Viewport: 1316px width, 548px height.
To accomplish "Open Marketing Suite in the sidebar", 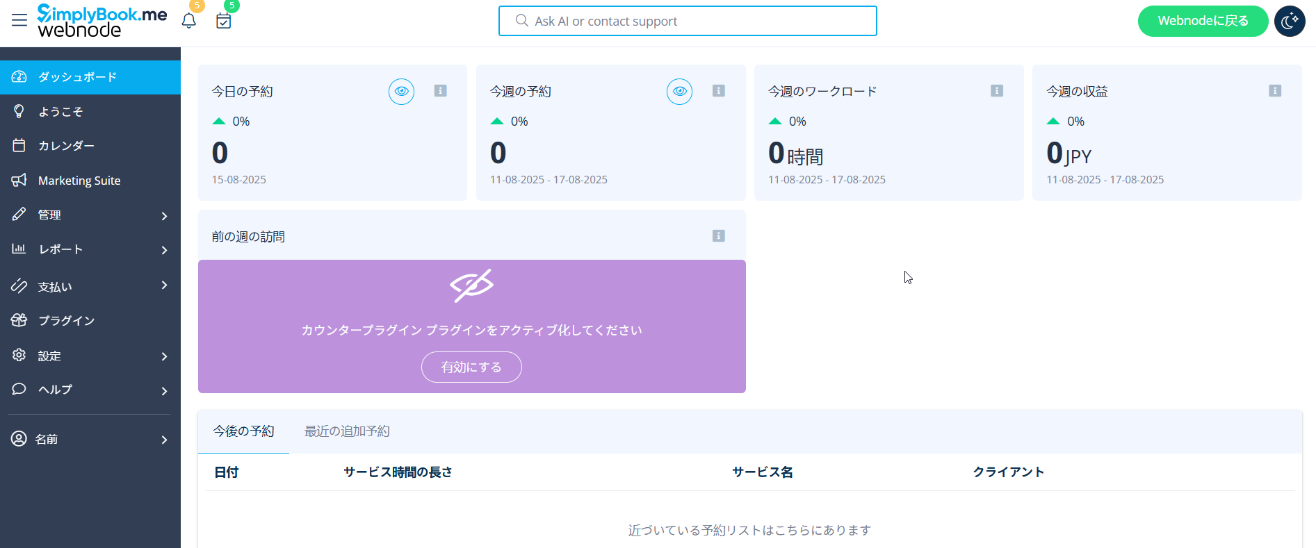I will [90, 181].
